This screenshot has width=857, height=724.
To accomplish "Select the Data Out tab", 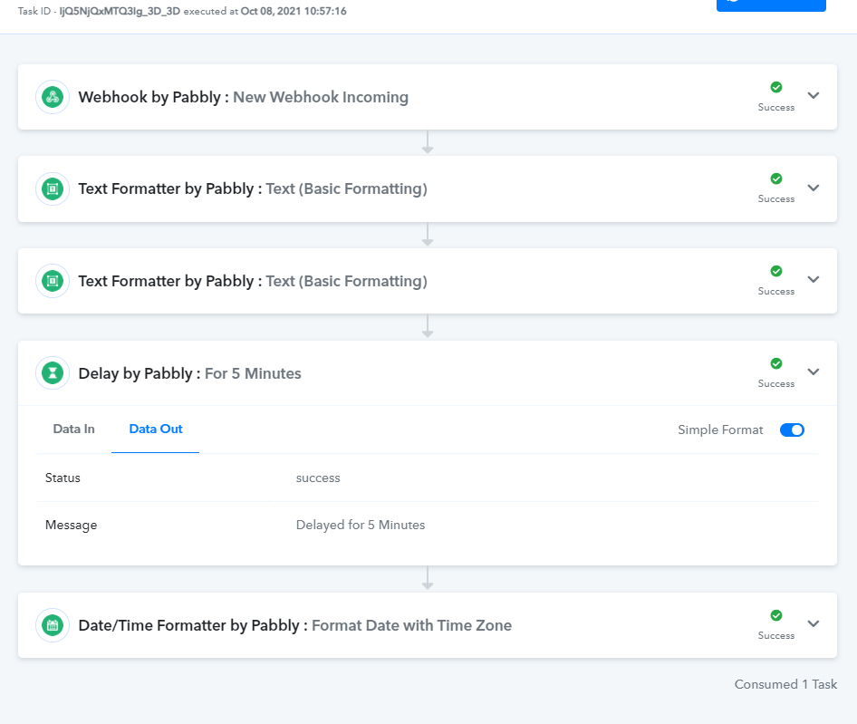I will [155, 430].
